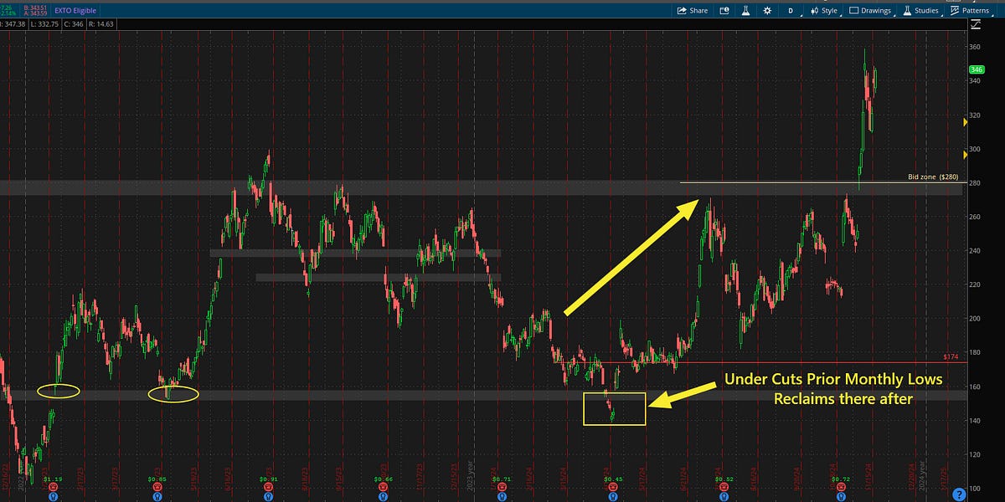Viewport: 1005px width, 502px height.
Task: Expand the Drawings dropdown arrow
Action: pyautogui.click(x=895, y=14)
